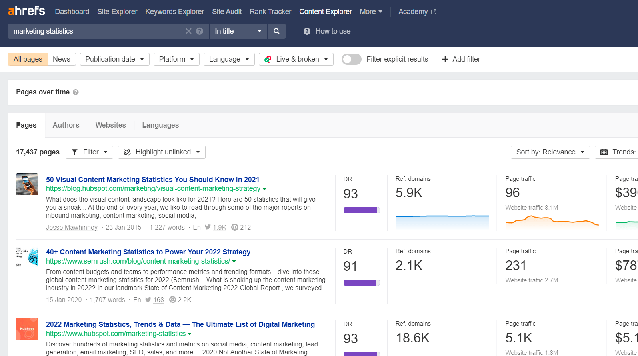638x356 pixels.
Task: Open Pages over time help icon
Action: click(76, 92)
